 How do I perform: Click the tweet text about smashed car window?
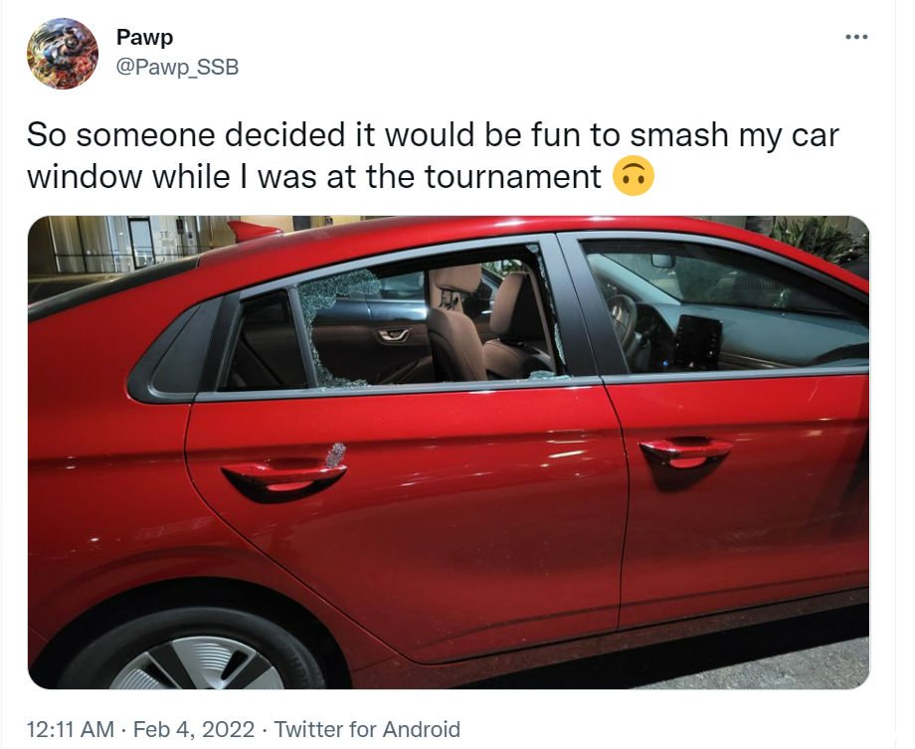pos(432,155)
